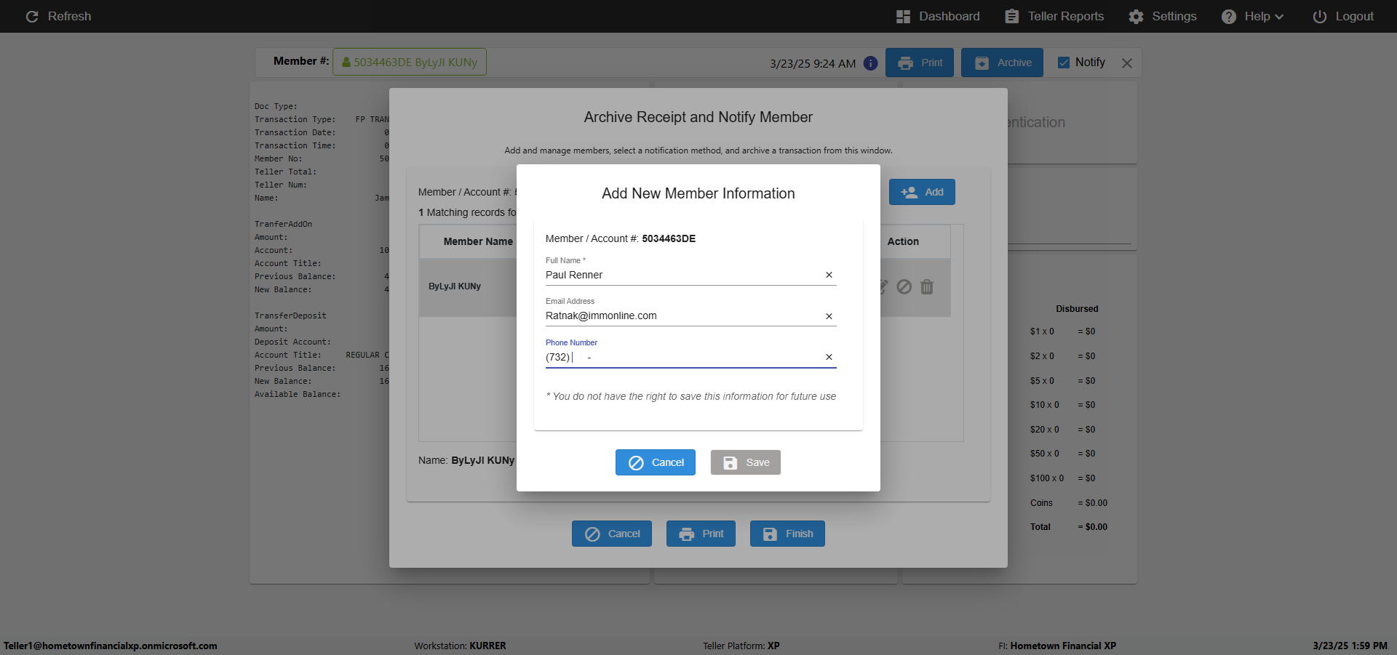
Task: Expand the Help dropdown menu
Action: [x=1253, y=16]
